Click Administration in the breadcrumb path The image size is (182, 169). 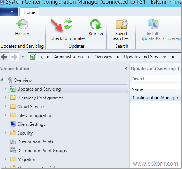68,57
